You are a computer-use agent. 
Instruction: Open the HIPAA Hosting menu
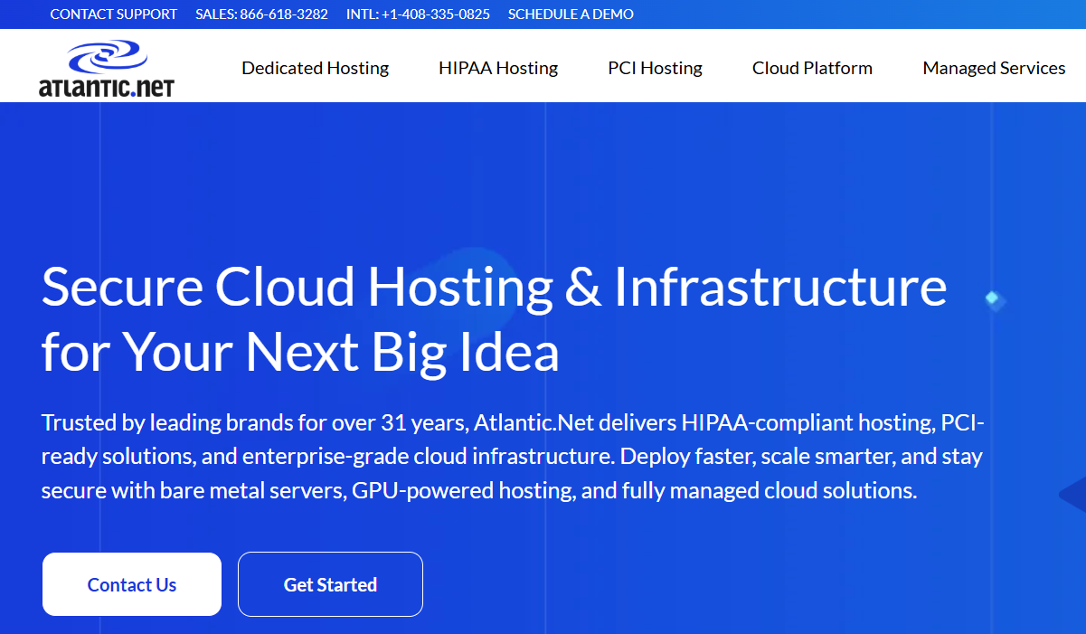point(498,68)
